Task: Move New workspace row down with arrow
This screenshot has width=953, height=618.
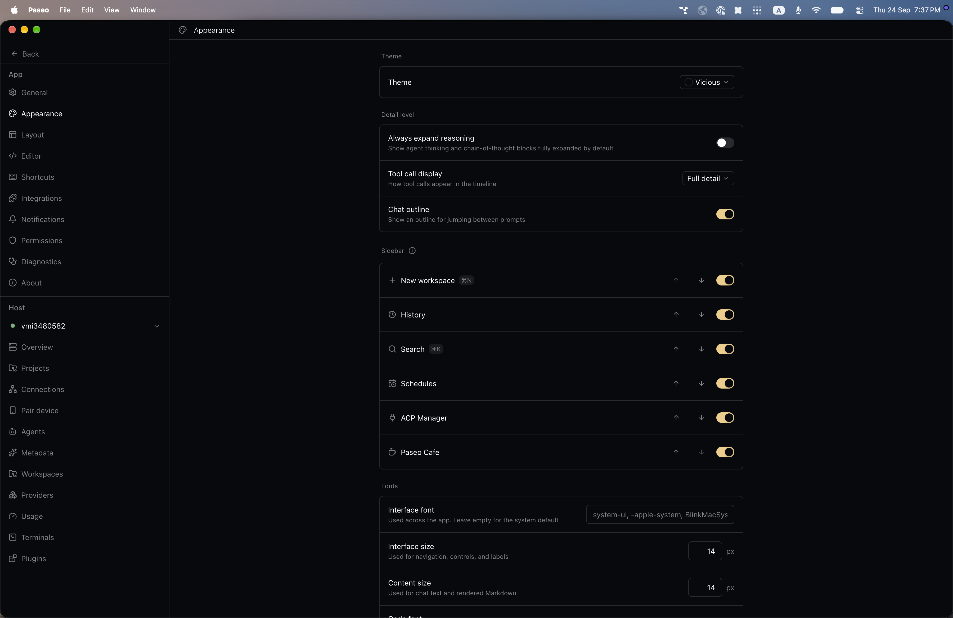Action: click(702, 280)
